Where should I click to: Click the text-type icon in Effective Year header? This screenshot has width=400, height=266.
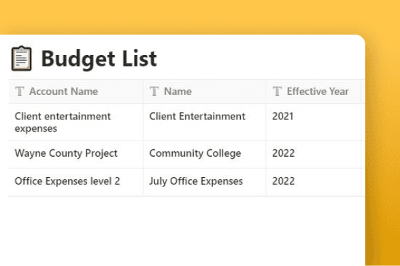[x=277, y=91]
